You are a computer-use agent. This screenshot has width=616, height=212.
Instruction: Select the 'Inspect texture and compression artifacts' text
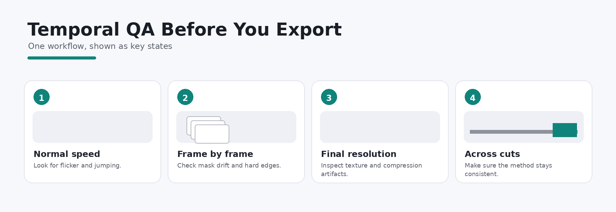pyautogui.click(x=371, y=170)
